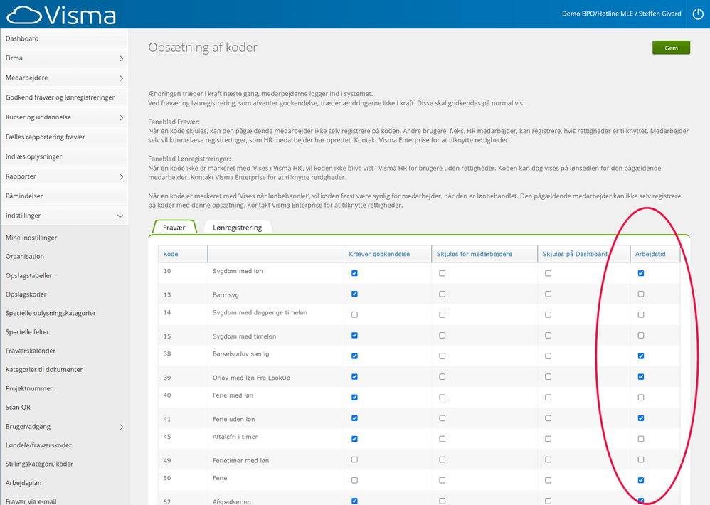Toggle Kræver godkendelse for Sygdom med løn
Screen dimensions: 710x505
click(x=354, y=273)
